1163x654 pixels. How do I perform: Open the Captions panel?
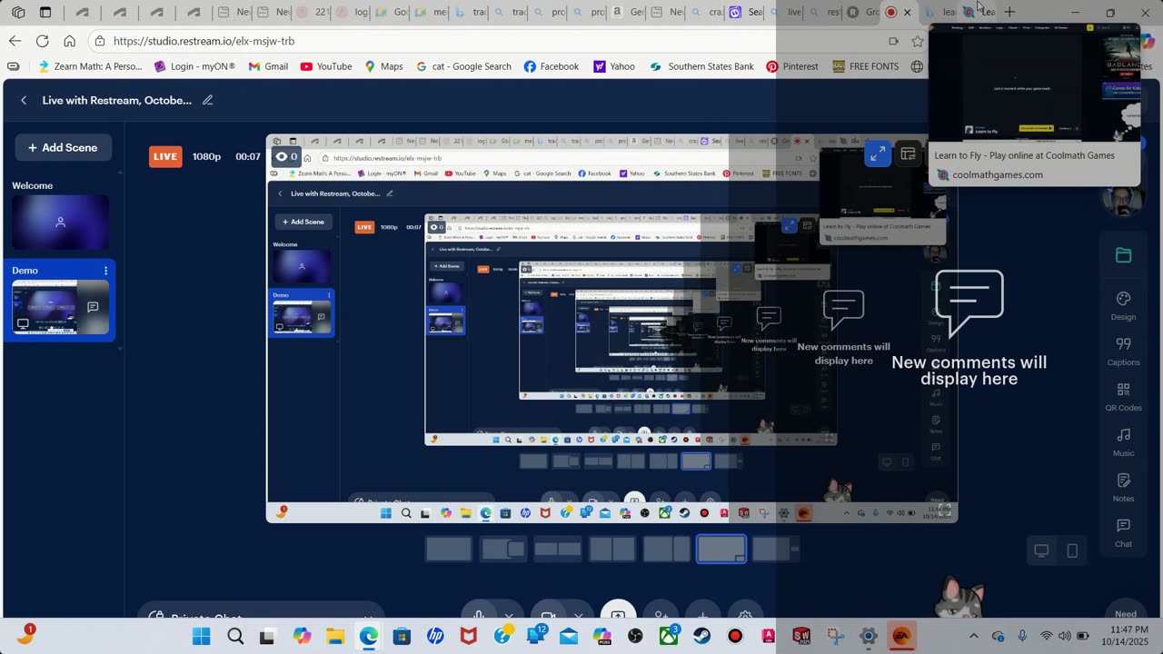(x=1123, y=352)
